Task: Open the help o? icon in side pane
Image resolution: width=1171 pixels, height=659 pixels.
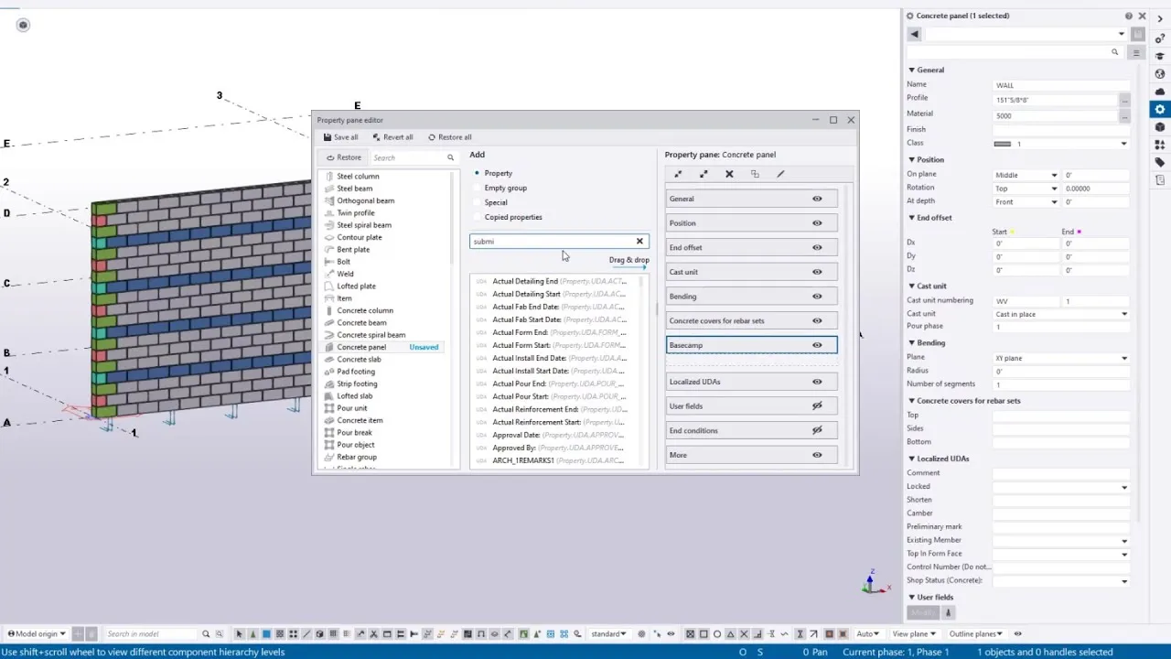Action: 1160,38
